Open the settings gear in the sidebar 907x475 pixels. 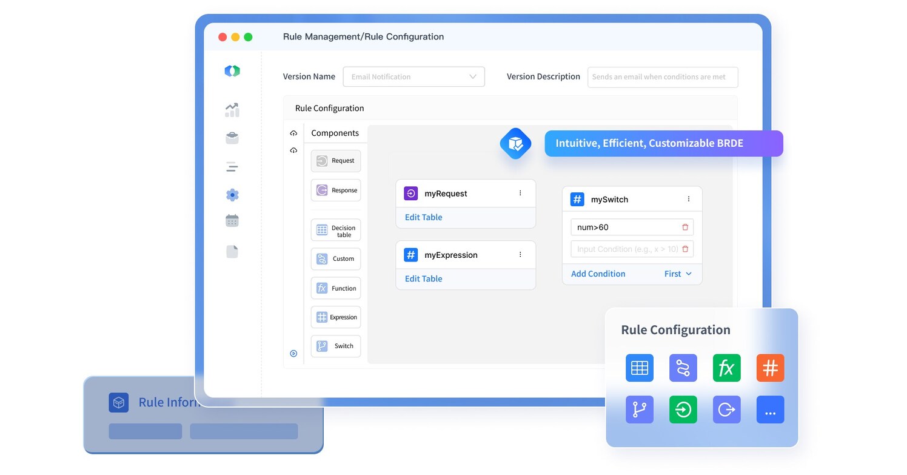coord(232,194)
